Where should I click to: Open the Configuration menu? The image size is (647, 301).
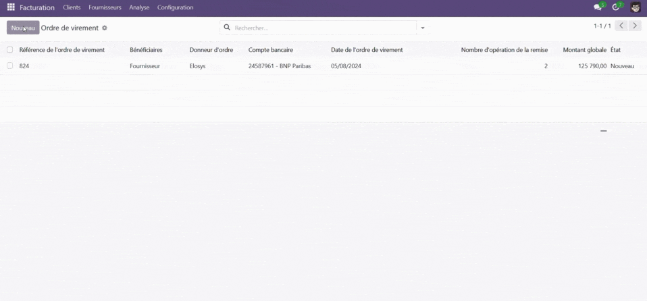(175, 7)
